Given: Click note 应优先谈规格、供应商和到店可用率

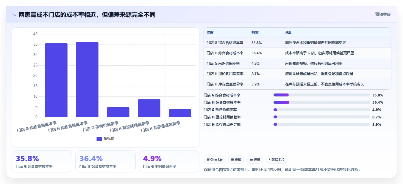Looking at the screenshot, I should pyautogui.click(x=314, y=64).
